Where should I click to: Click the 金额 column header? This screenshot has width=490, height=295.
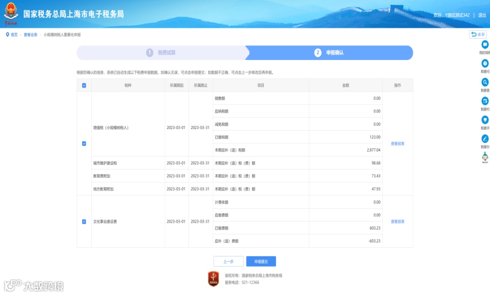(346, 85)
